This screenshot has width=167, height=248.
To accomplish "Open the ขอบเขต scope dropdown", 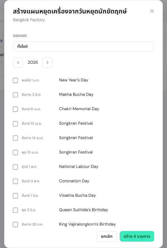I will 83,46.
